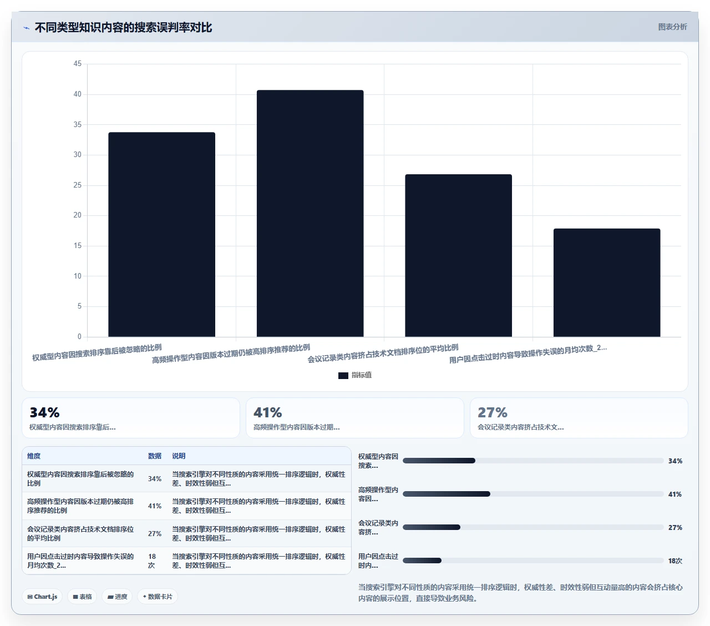Open the 34% stat card
This screenshot has width=710, height=626.
tap(131, 418)
